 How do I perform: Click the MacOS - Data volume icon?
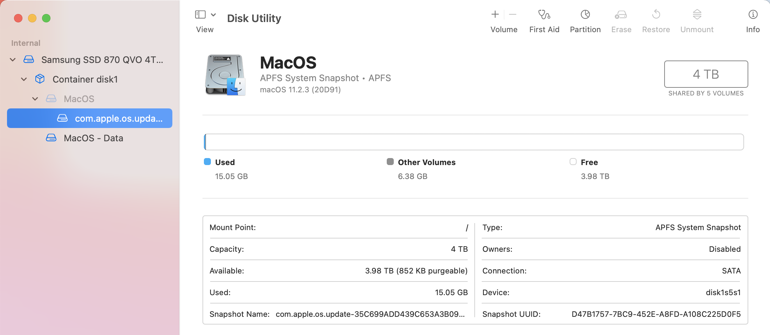click(x=51, y=138)
